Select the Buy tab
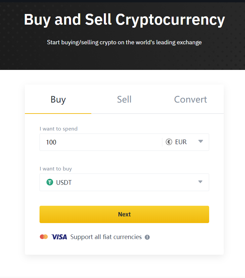The height and width of the screenshot is (278, 245). [58, 99]
